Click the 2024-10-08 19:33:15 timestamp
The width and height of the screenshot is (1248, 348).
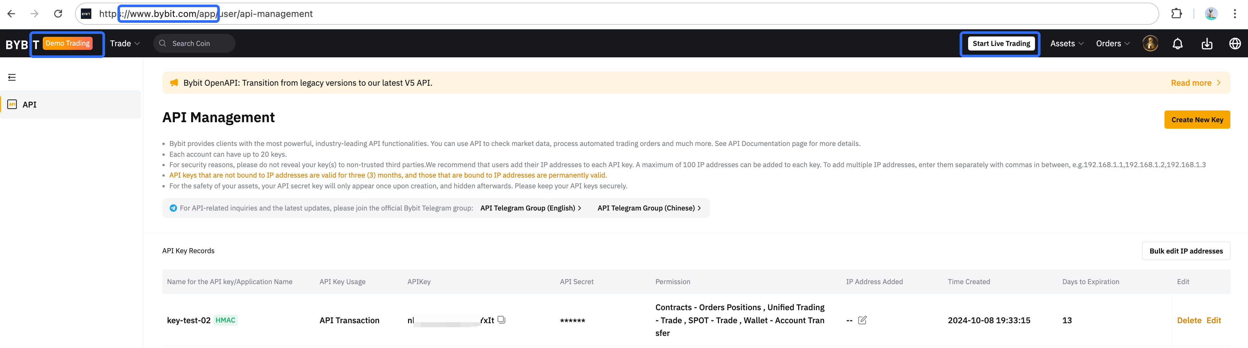989,320
